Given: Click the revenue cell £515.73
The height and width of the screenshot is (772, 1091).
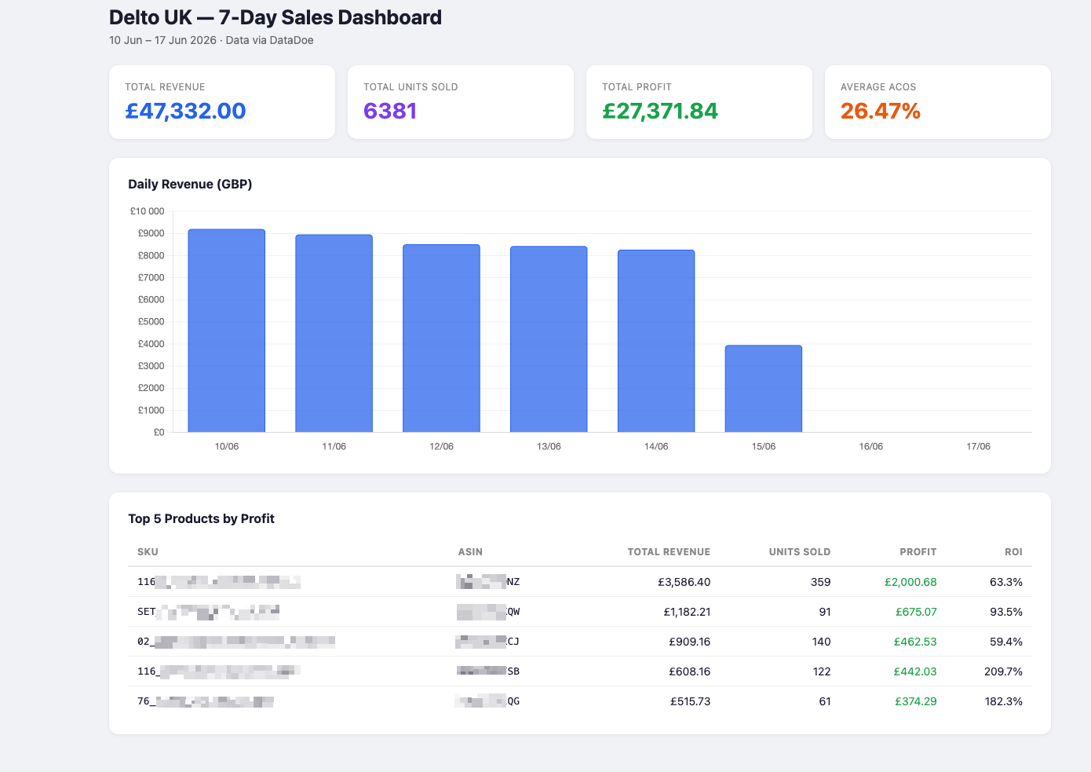Looking at the screenshot, I should click(x=691, y=701).
